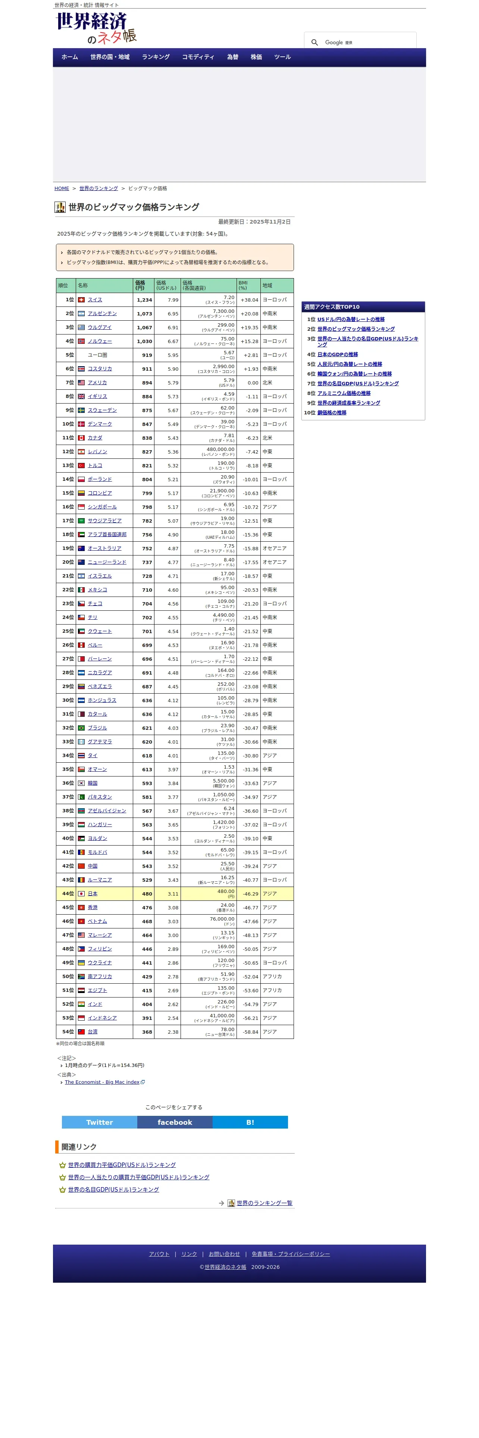Click the Saudi Arabia flag icon
Image resolution: width=479 pixels, height=1438 pixels.
point(81,521)
